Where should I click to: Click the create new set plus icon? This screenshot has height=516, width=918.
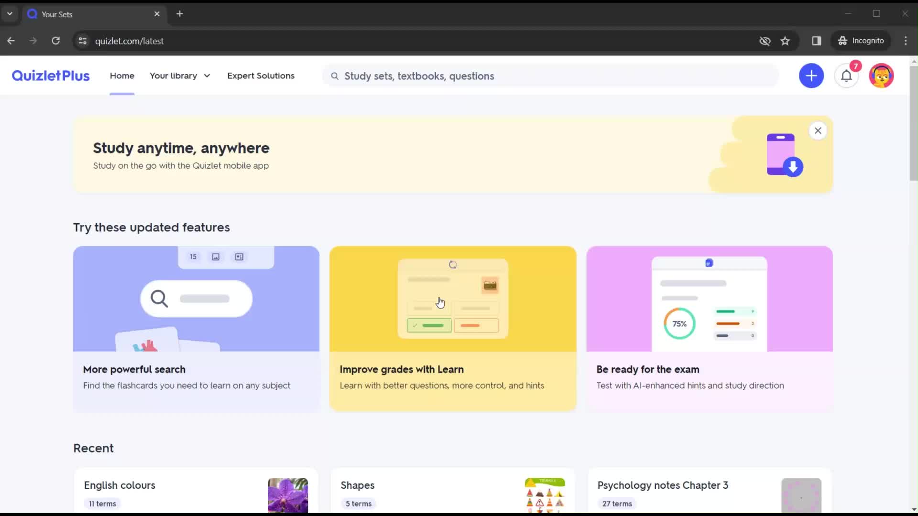pos(811,75)
